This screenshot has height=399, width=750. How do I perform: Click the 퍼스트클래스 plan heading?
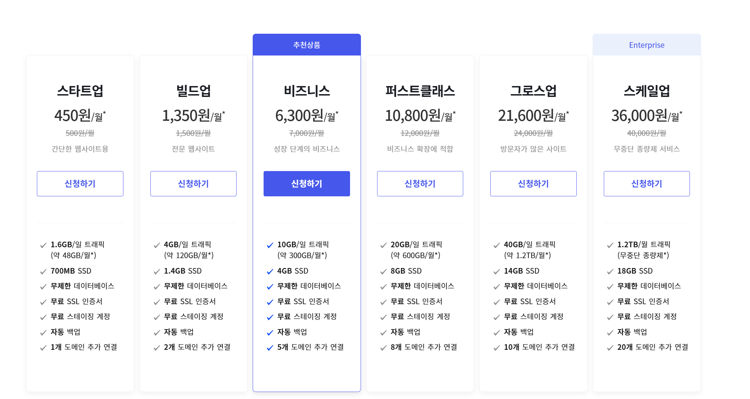point(420,91)
